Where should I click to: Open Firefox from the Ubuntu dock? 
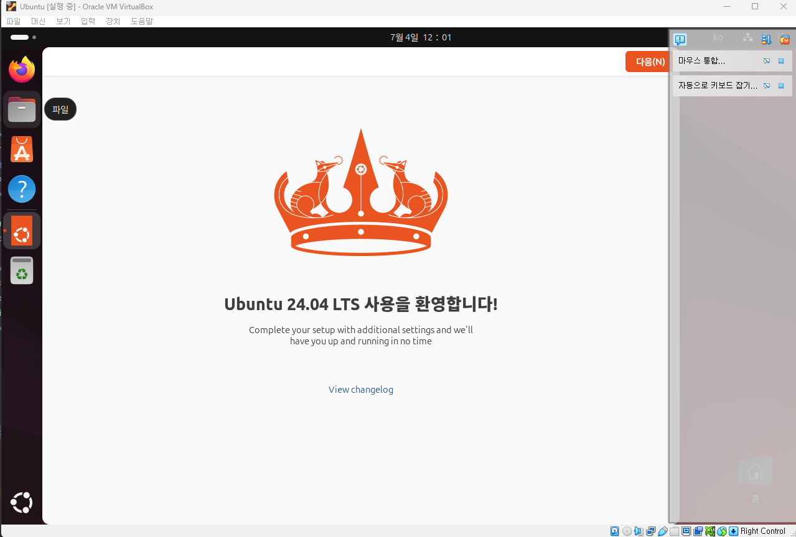22,69
